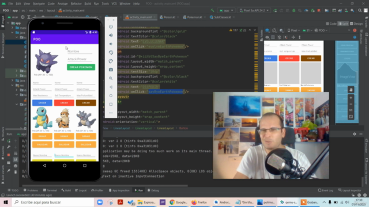Viewport: 369px width, 207px height.
Task: Click the wrench icon in Run panel
Action: [9, 147]
